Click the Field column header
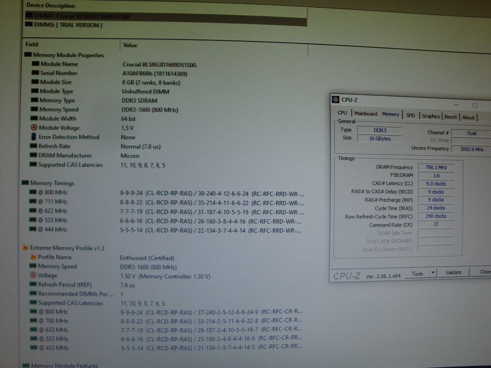This screenshot has height=368, width=491. pos(32,44)
